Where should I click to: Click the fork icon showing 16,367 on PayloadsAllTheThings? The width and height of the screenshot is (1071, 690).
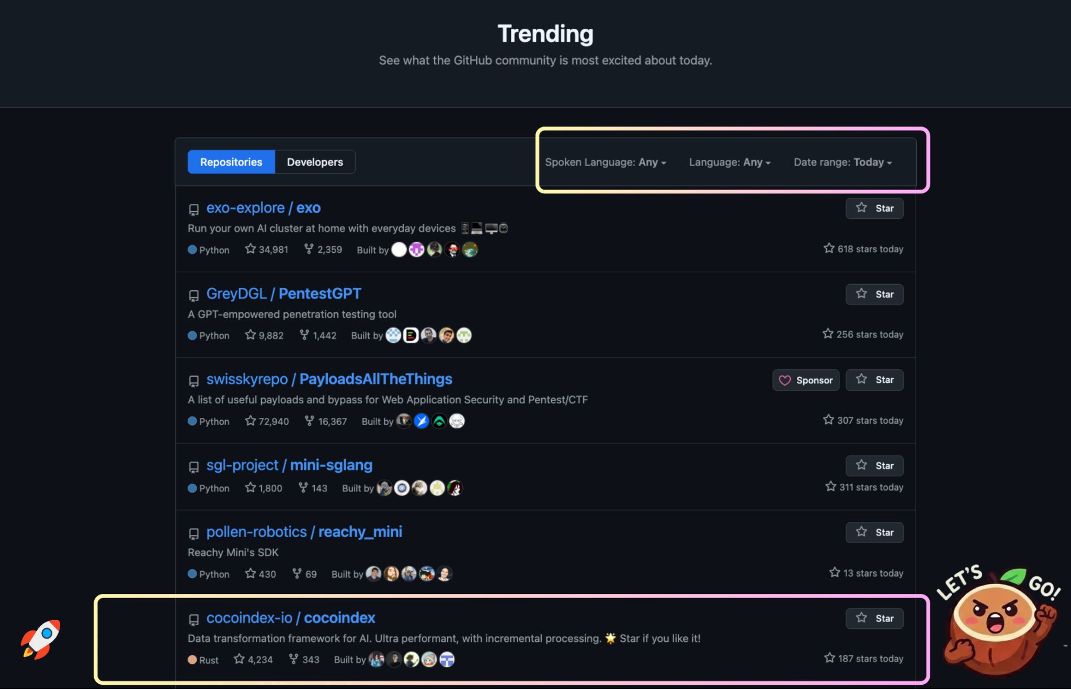310,420
